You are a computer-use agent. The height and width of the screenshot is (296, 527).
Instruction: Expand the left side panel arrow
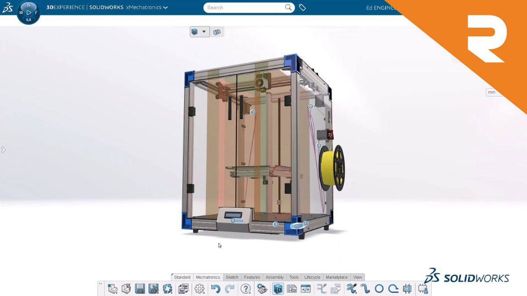tap(4, 150)
